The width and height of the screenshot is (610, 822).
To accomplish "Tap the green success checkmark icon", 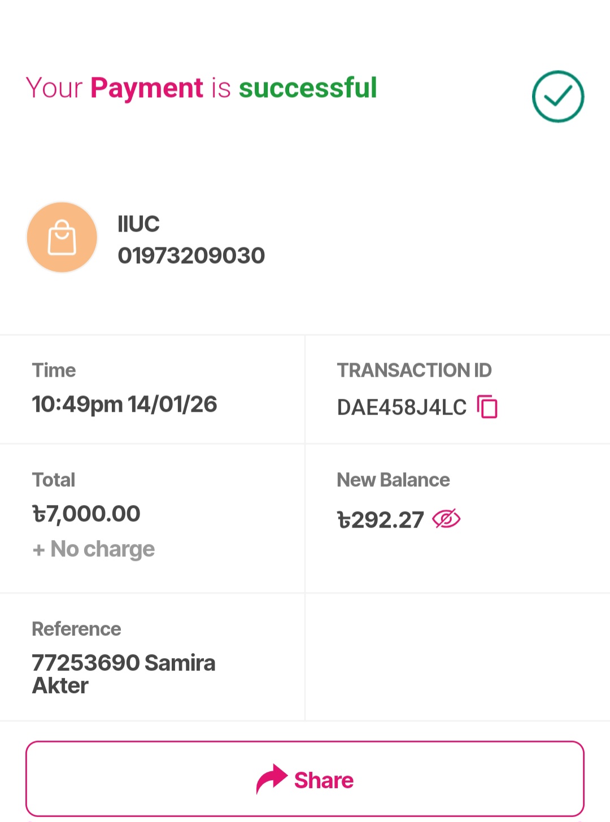I will 557,97.
